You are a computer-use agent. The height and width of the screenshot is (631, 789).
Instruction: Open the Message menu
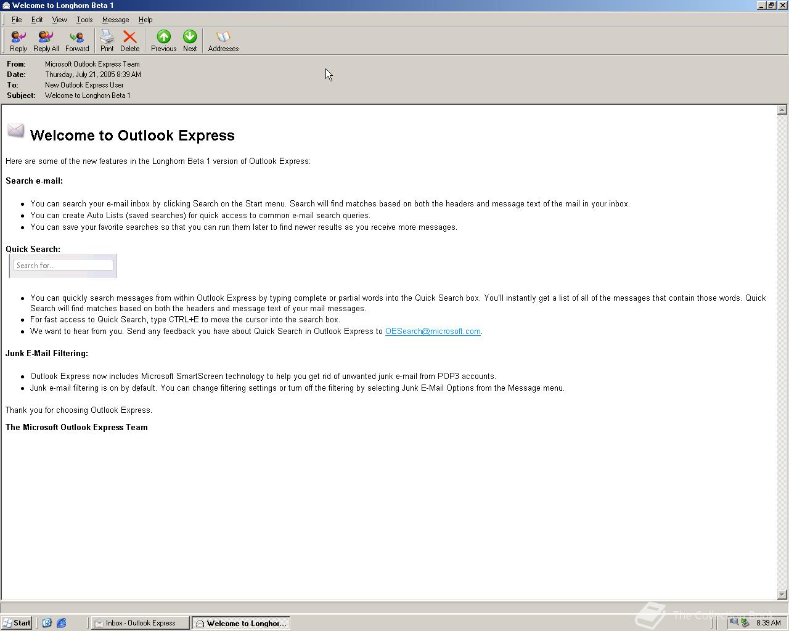[115, 20]
